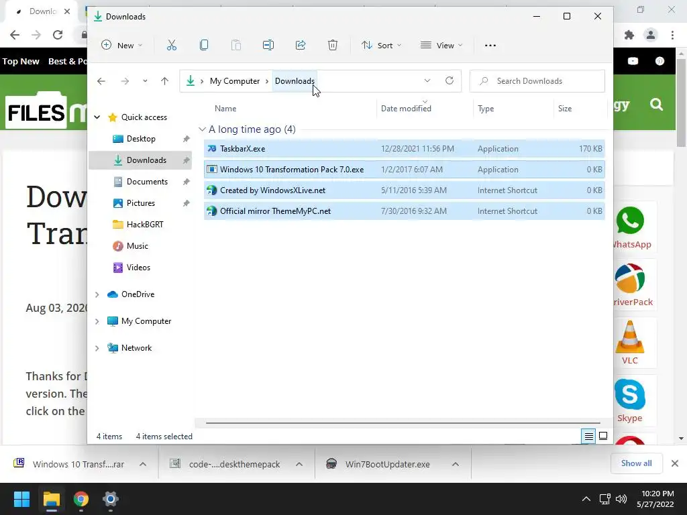Viewport: 687px width, 515px height.
Task: Click the Delete trash can icon
Action: click(333, 45)
